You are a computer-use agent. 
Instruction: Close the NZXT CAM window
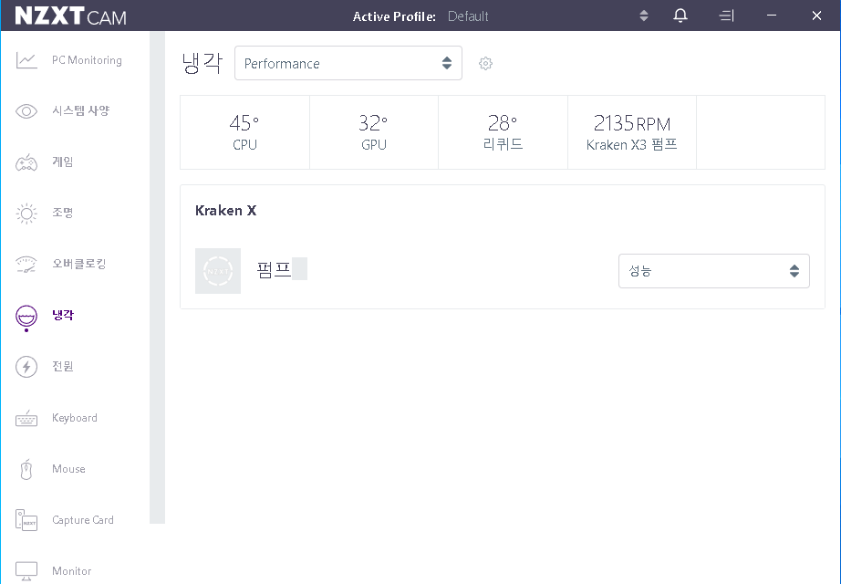[x=816, y=16]
